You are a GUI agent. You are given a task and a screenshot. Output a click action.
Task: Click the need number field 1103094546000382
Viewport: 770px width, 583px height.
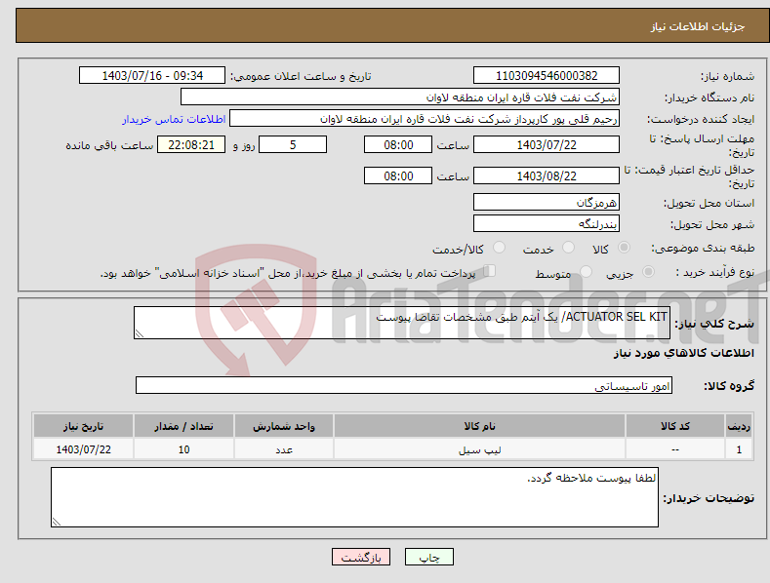[x=547, y=76]
